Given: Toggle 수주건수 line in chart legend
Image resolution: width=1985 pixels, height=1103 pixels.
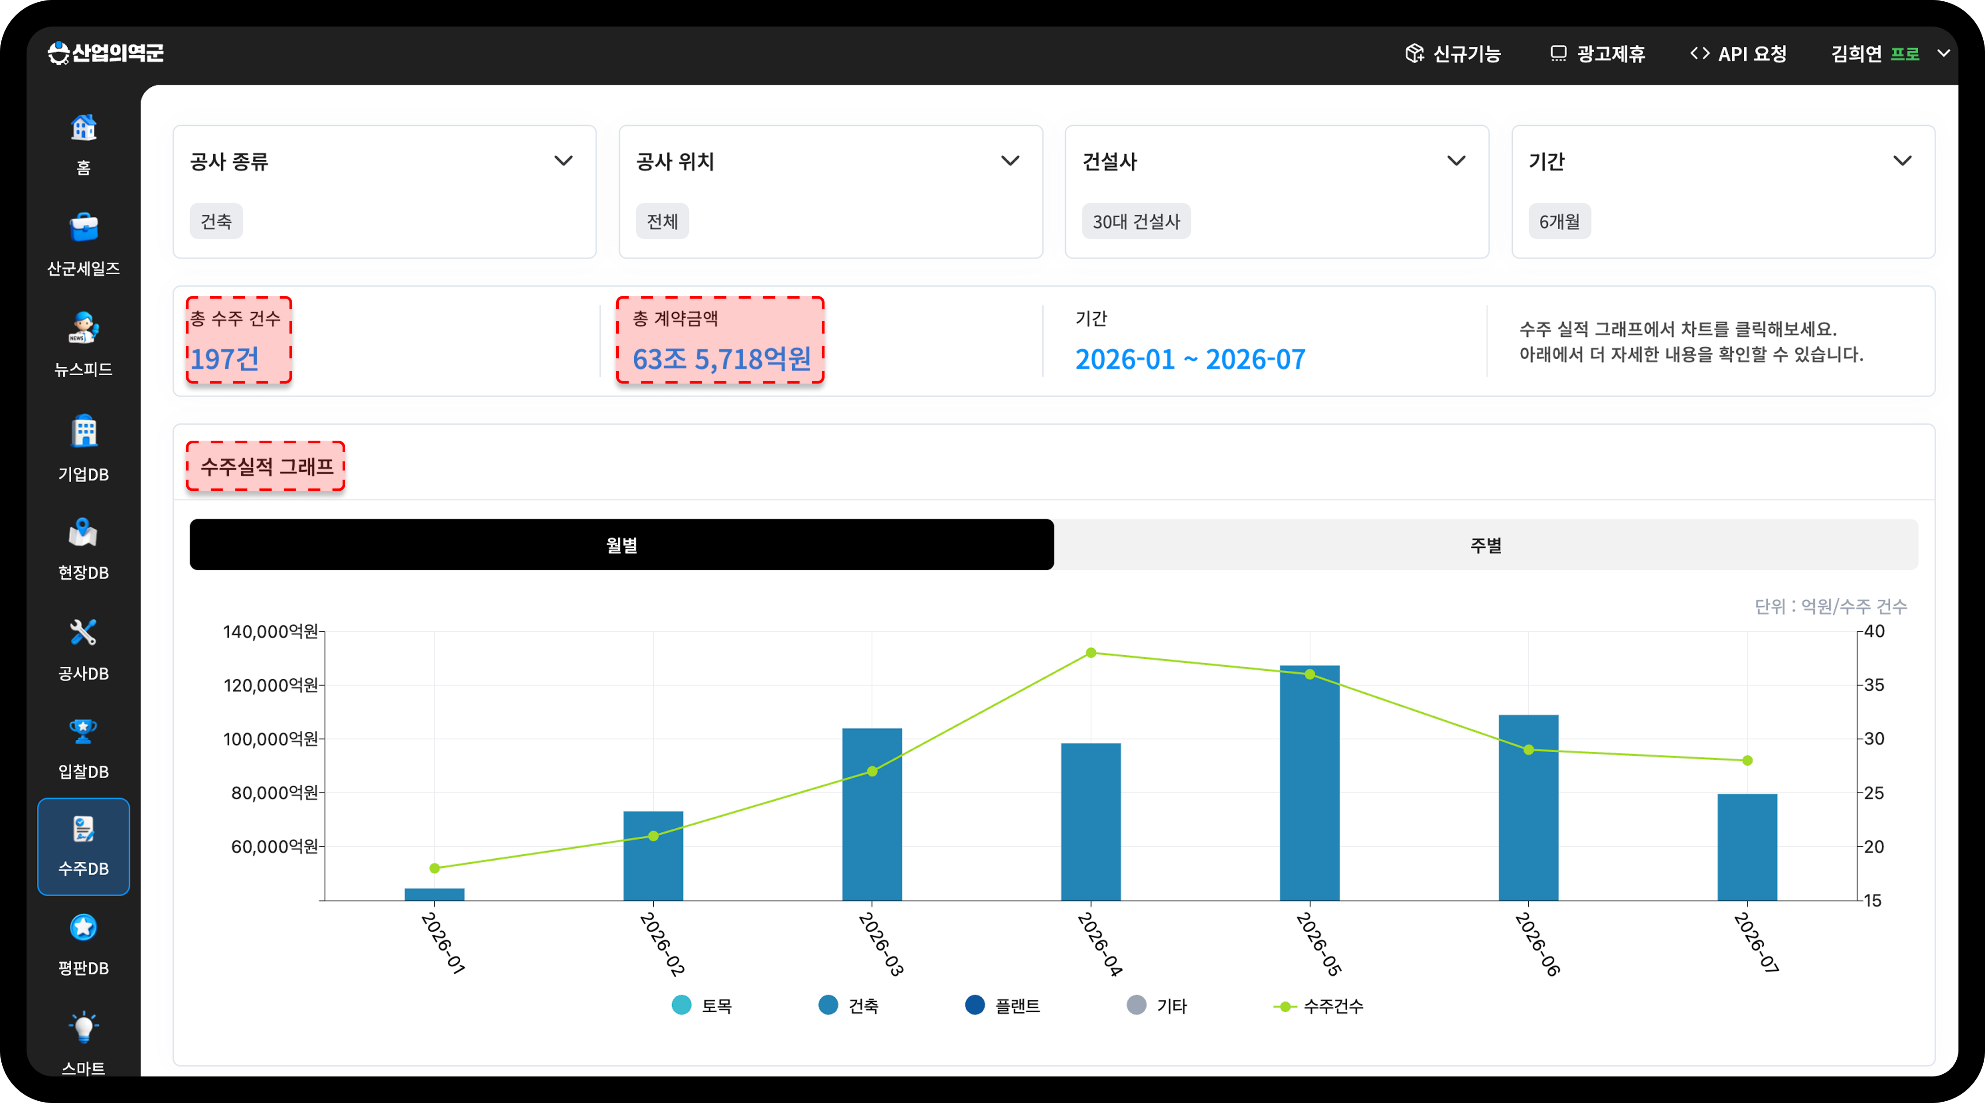Looking at the screenshot, I should (1318, 1005).
